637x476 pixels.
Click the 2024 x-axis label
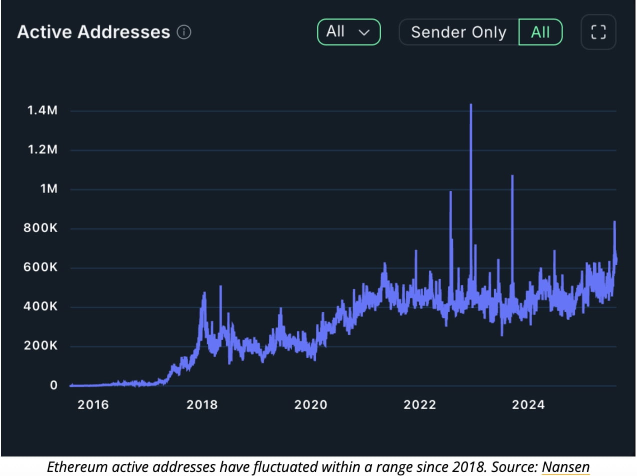click(528, 404)
